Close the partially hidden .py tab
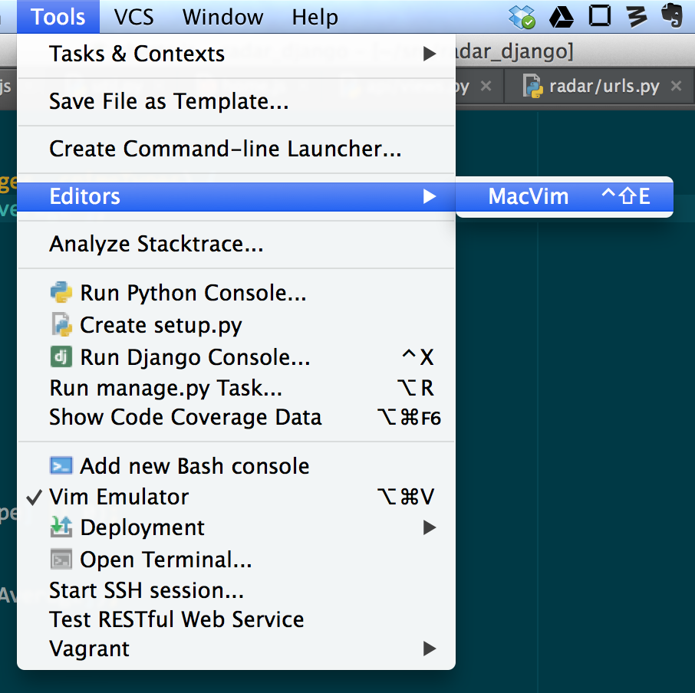Image resolution: width=695 pixels, height=693 pixels. click(x=486, y=86)
